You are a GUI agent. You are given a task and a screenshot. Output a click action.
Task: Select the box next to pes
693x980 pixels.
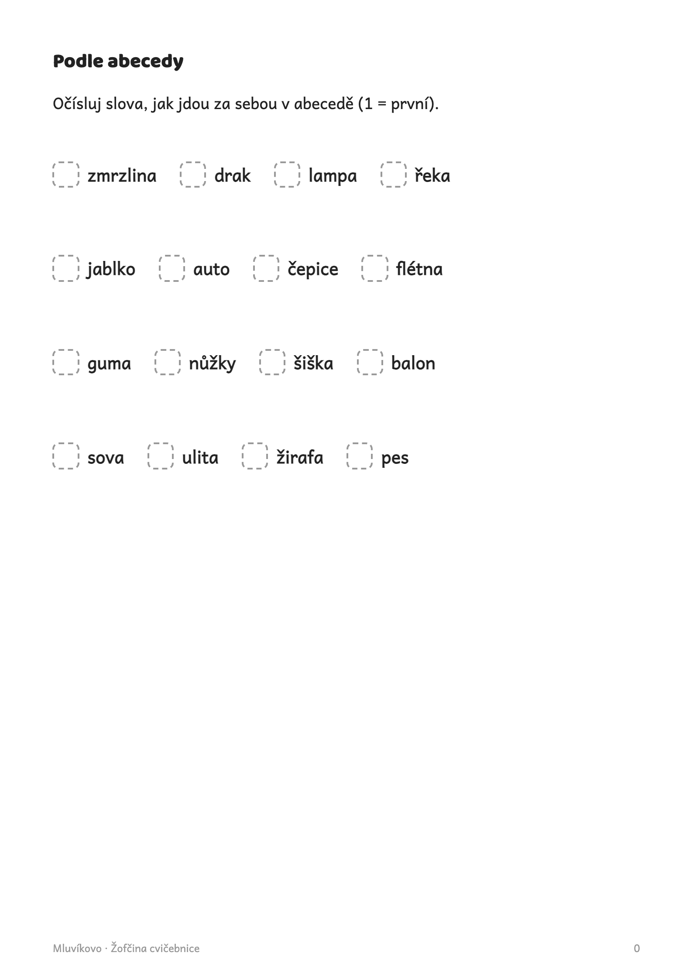tap(360, 456)
